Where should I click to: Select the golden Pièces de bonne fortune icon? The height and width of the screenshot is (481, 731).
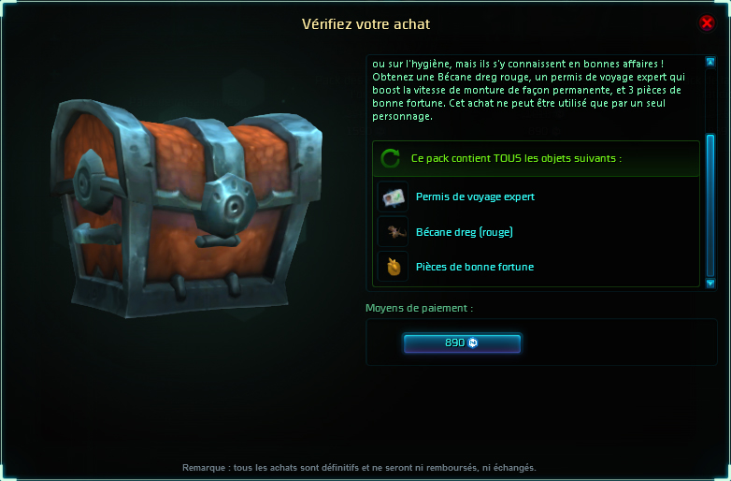[393, 267]
